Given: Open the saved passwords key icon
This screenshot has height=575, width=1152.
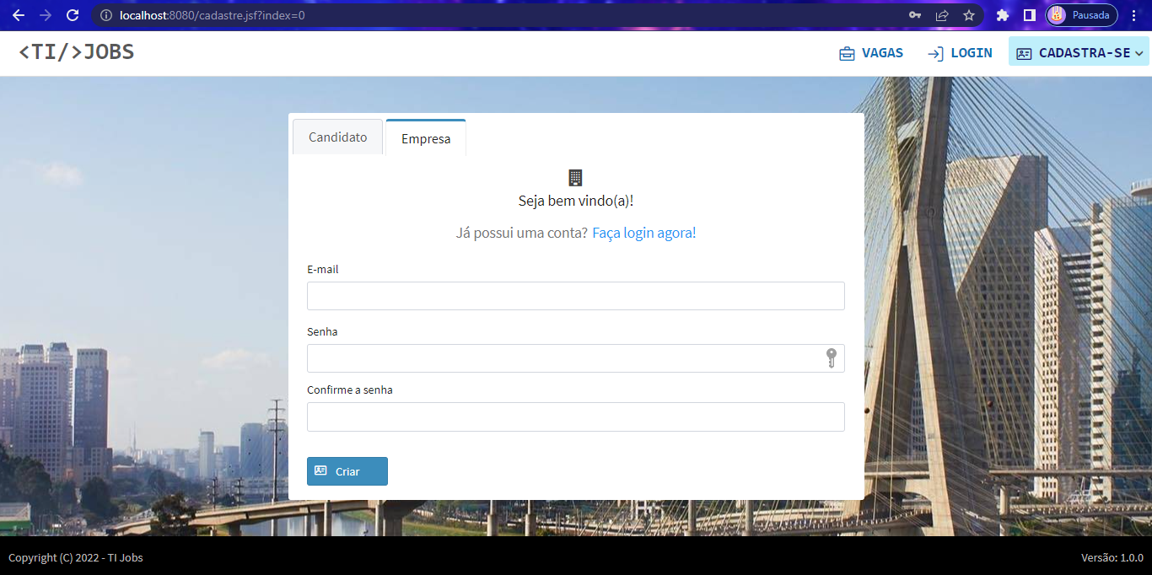Looking at the screenshot, I should (915, 15).
